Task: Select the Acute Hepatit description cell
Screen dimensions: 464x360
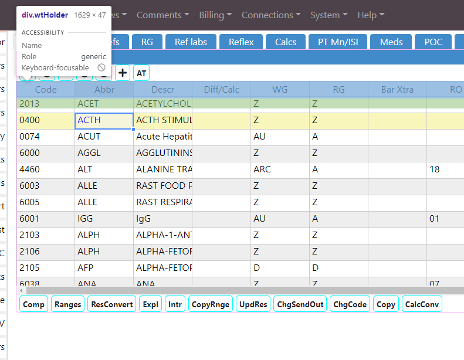Action: point(162,137)
